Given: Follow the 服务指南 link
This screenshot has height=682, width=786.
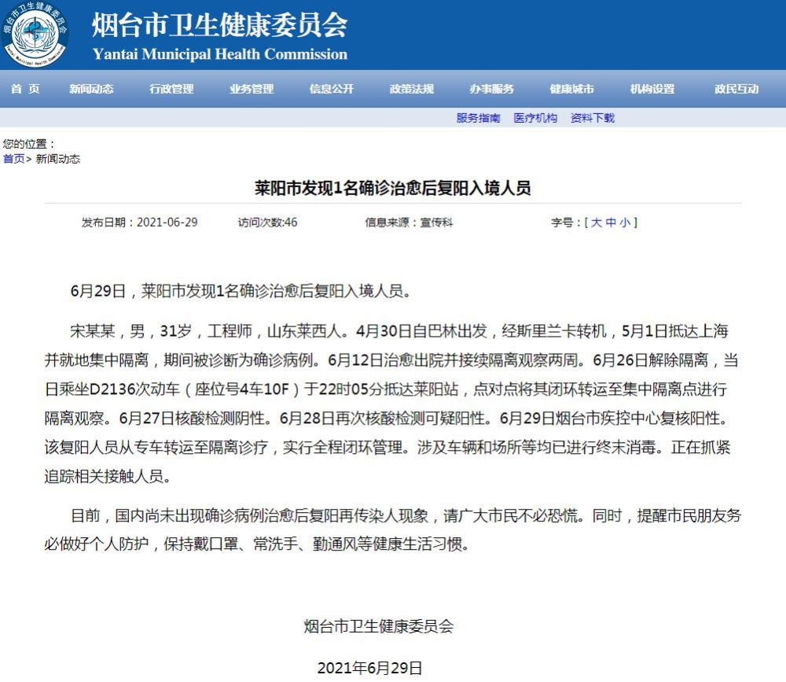Looking at the screenshot, I should (x=478, y=118).
